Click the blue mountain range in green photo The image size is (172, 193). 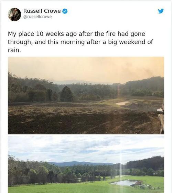click(80, 164)
